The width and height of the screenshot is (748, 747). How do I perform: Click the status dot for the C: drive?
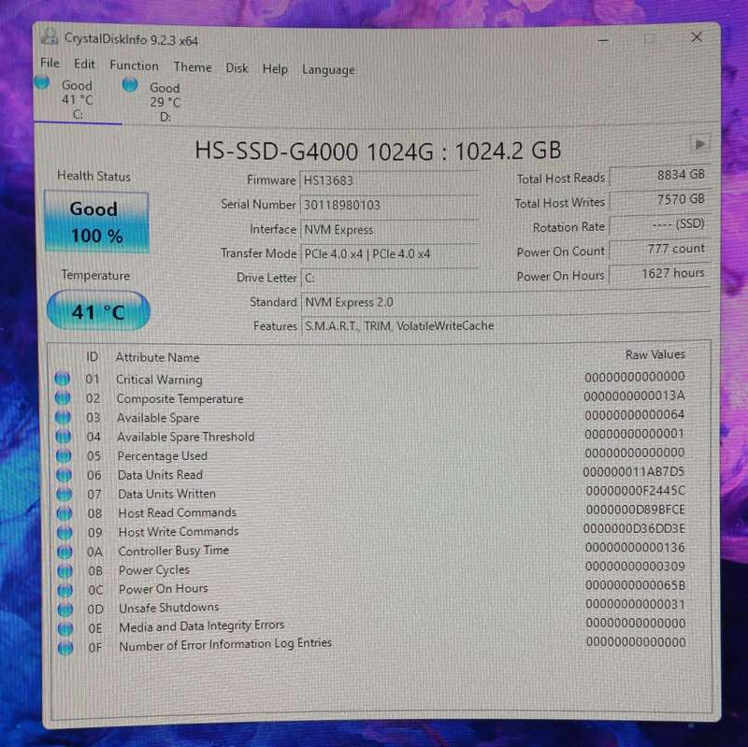pyautogui.click(x=42, y=82)
